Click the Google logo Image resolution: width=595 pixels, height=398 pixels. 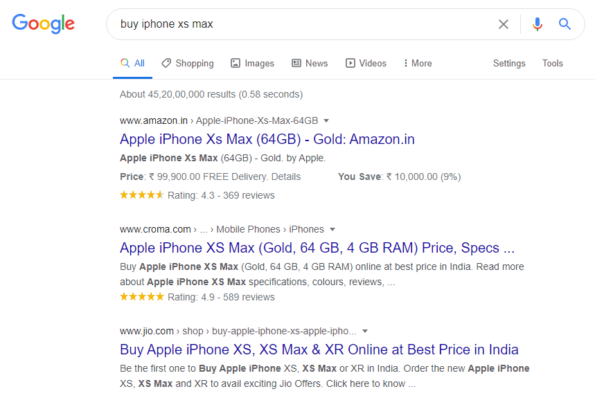43,24
